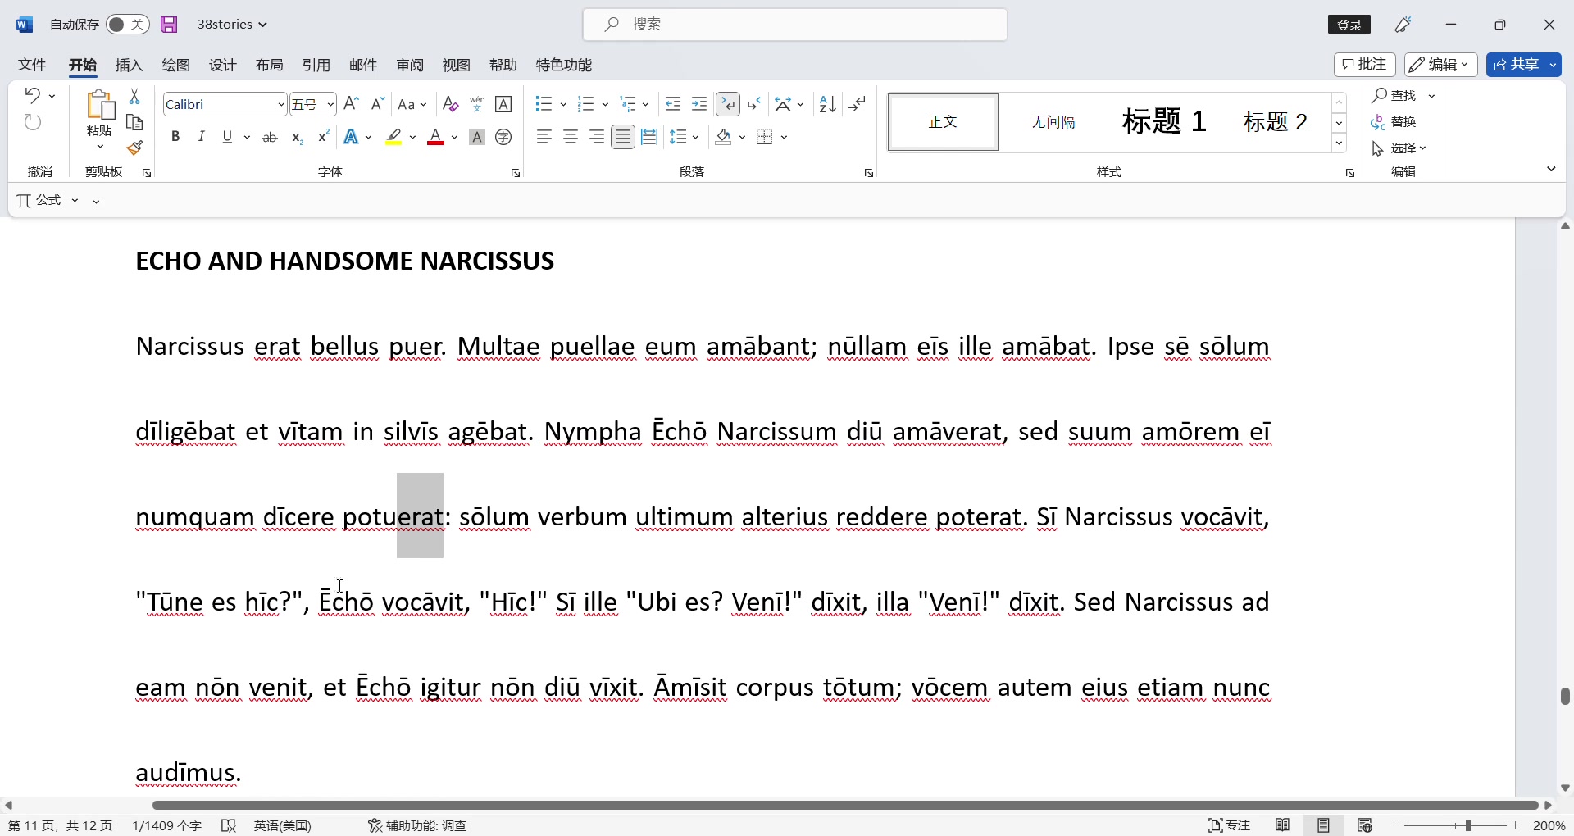
Task: Click the pen icon in title bar
Action: coord(1403,25)
